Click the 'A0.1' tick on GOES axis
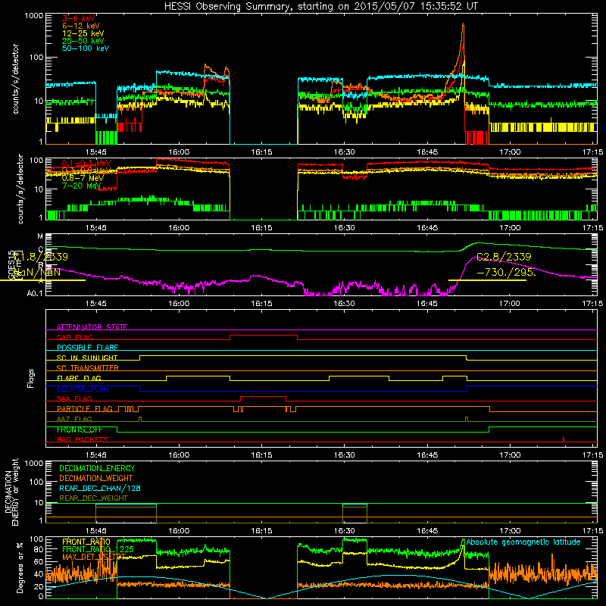The image size is (606, 606). (35, 294)
